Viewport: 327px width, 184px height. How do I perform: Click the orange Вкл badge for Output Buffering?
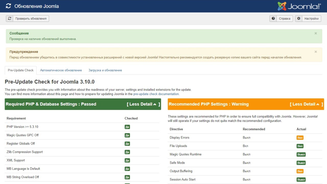pyautogui.click(x=300, y=171)
